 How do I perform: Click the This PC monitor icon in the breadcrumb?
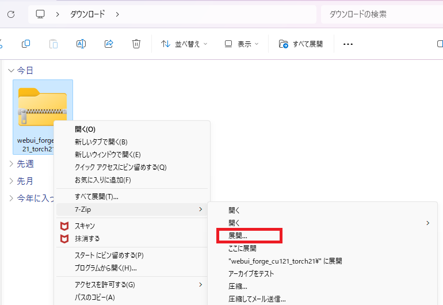(40, 14)
